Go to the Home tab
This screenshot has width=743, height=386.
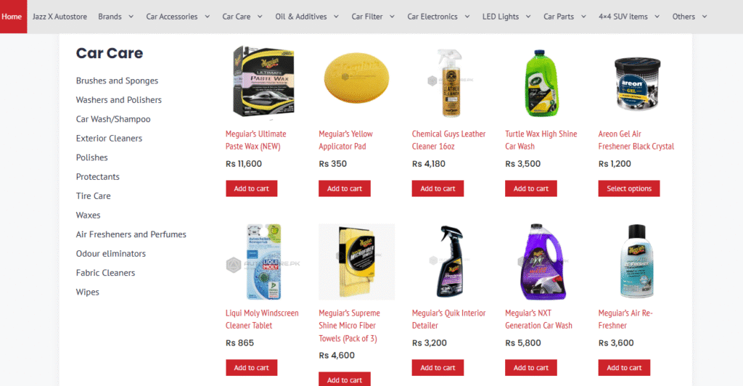(13, 17)
